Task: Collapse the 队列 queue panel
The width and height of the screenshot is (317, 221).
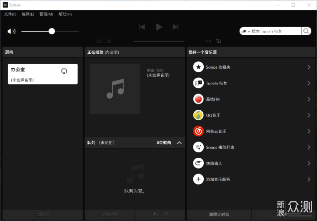Action: point(179,143)
